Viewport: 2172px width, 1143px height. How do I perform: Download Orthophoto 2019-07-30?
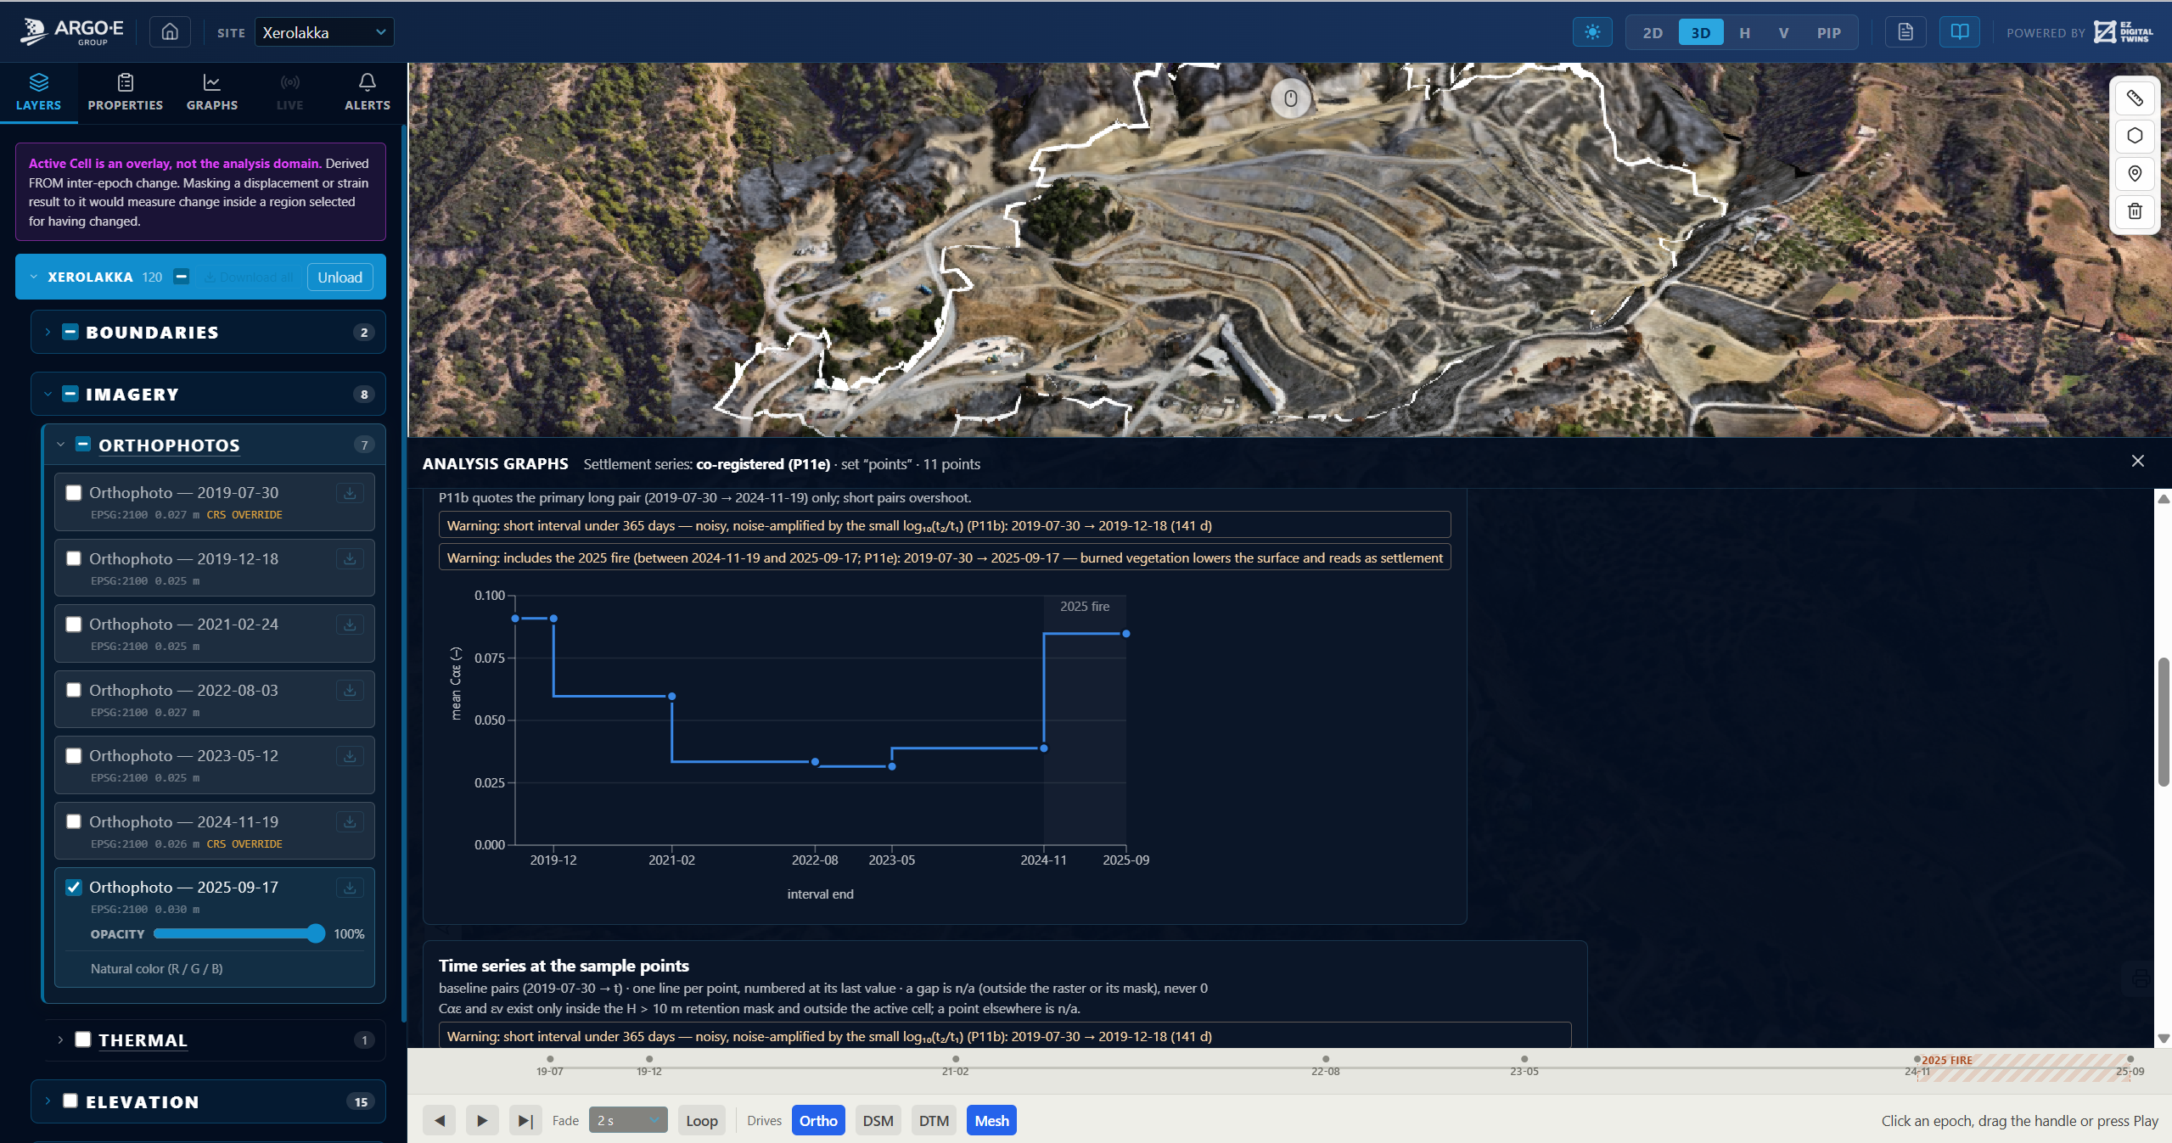click(350, 493)
